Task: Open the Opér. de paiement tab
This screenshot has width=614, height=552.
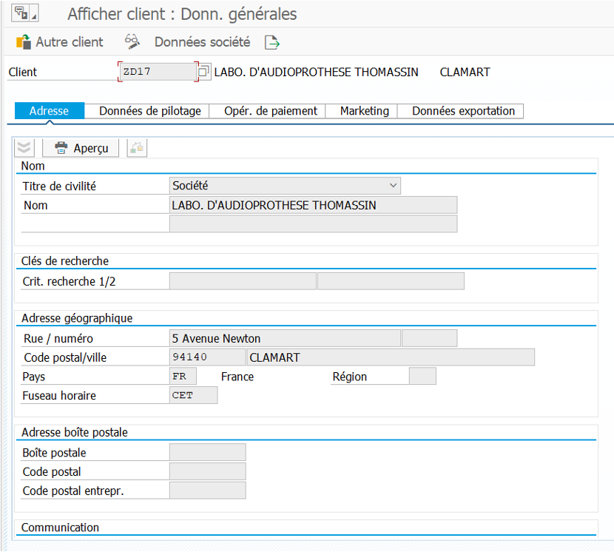Action: pyautogui.click(x=265, y=111)
